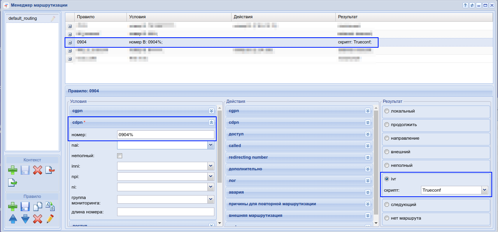Expand cgpn section in Действия

[368, 111]
